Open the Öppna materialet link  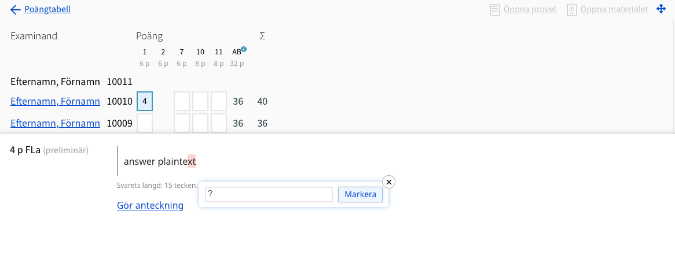(614, 9)
